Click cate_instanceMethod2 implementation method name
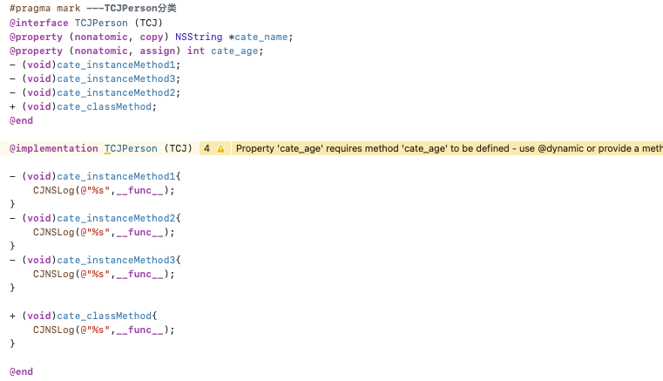 (116, 218)
